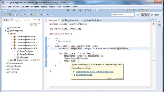Image resolution: width=164 pixels, height=92 pixels.
Task: Minimize the Package Explorer view
Action: 35,20
